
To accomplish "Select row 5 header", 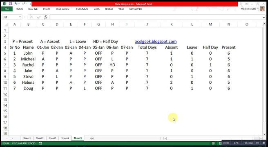I will click(x=5, y=53).
